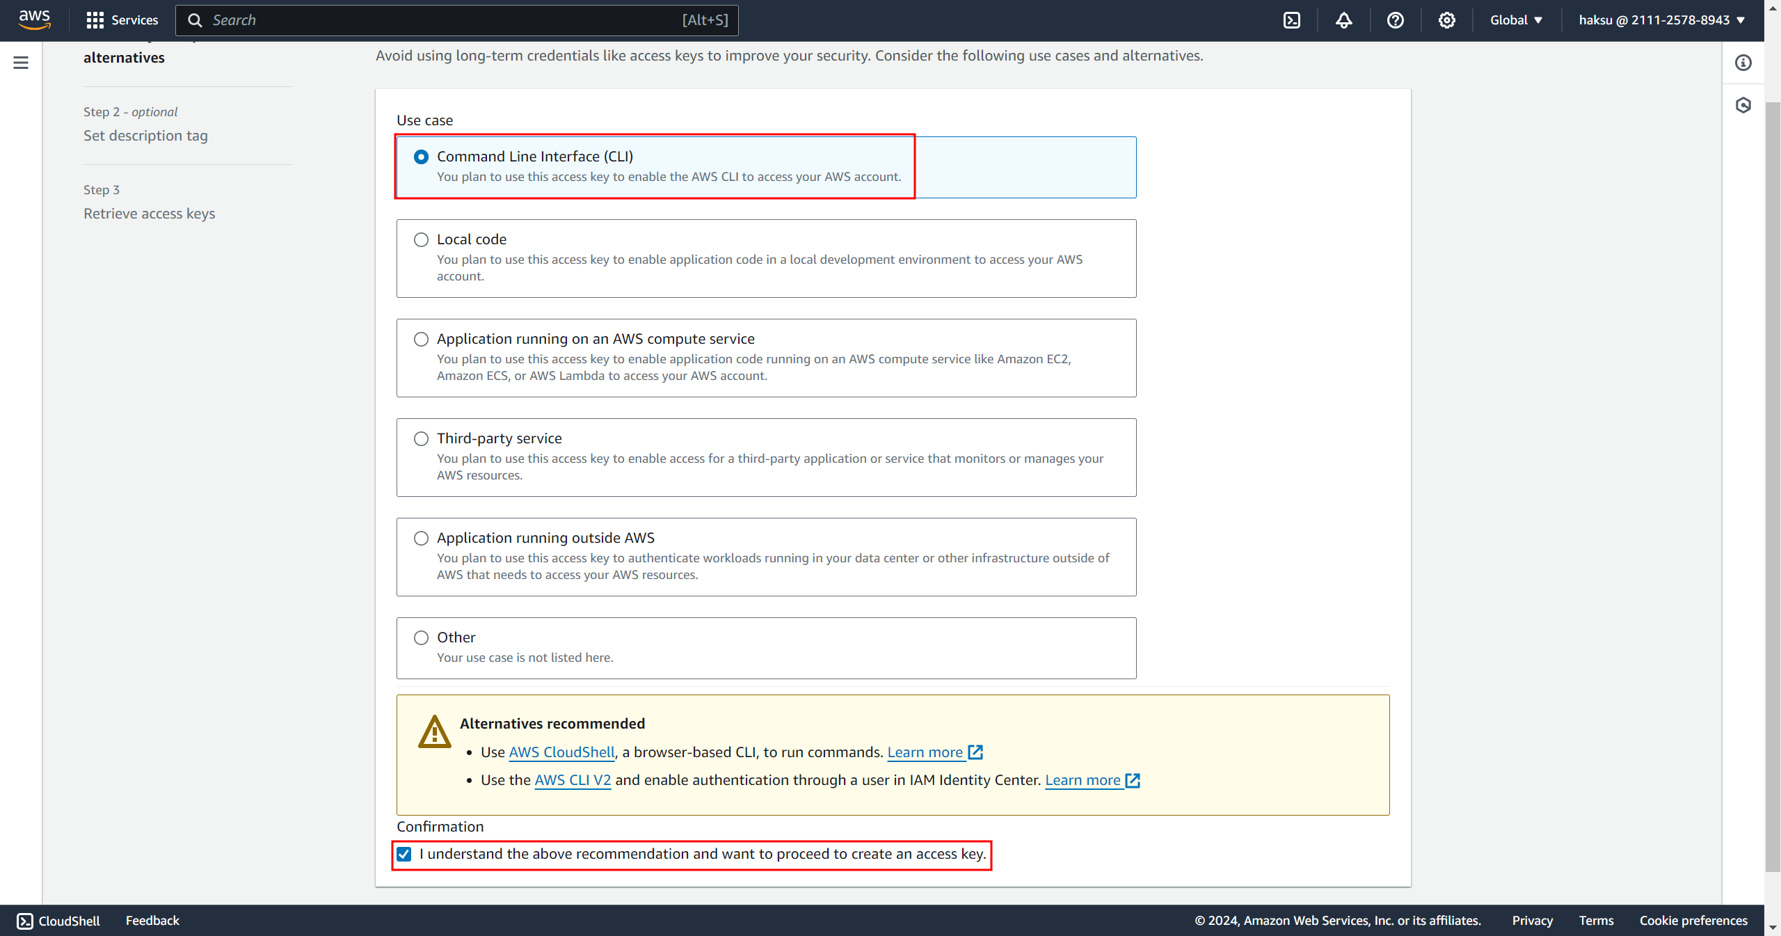
Task: Open the notifications bell
Action: coord(1343,20)
